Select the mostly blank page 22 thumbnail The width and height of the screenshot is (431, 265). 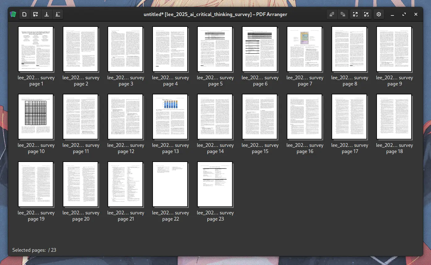[170, 184]
